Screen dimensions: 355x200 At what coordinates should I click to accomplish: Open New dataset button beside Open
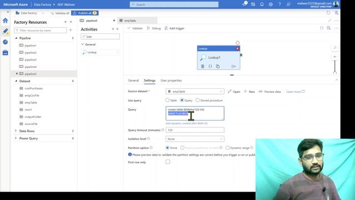249,92
